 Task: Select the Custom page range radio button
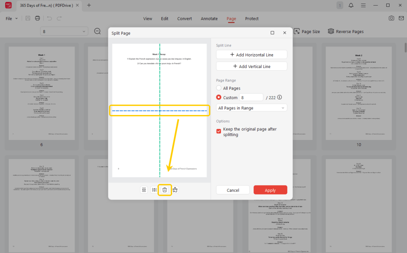(x=219, y=97)
